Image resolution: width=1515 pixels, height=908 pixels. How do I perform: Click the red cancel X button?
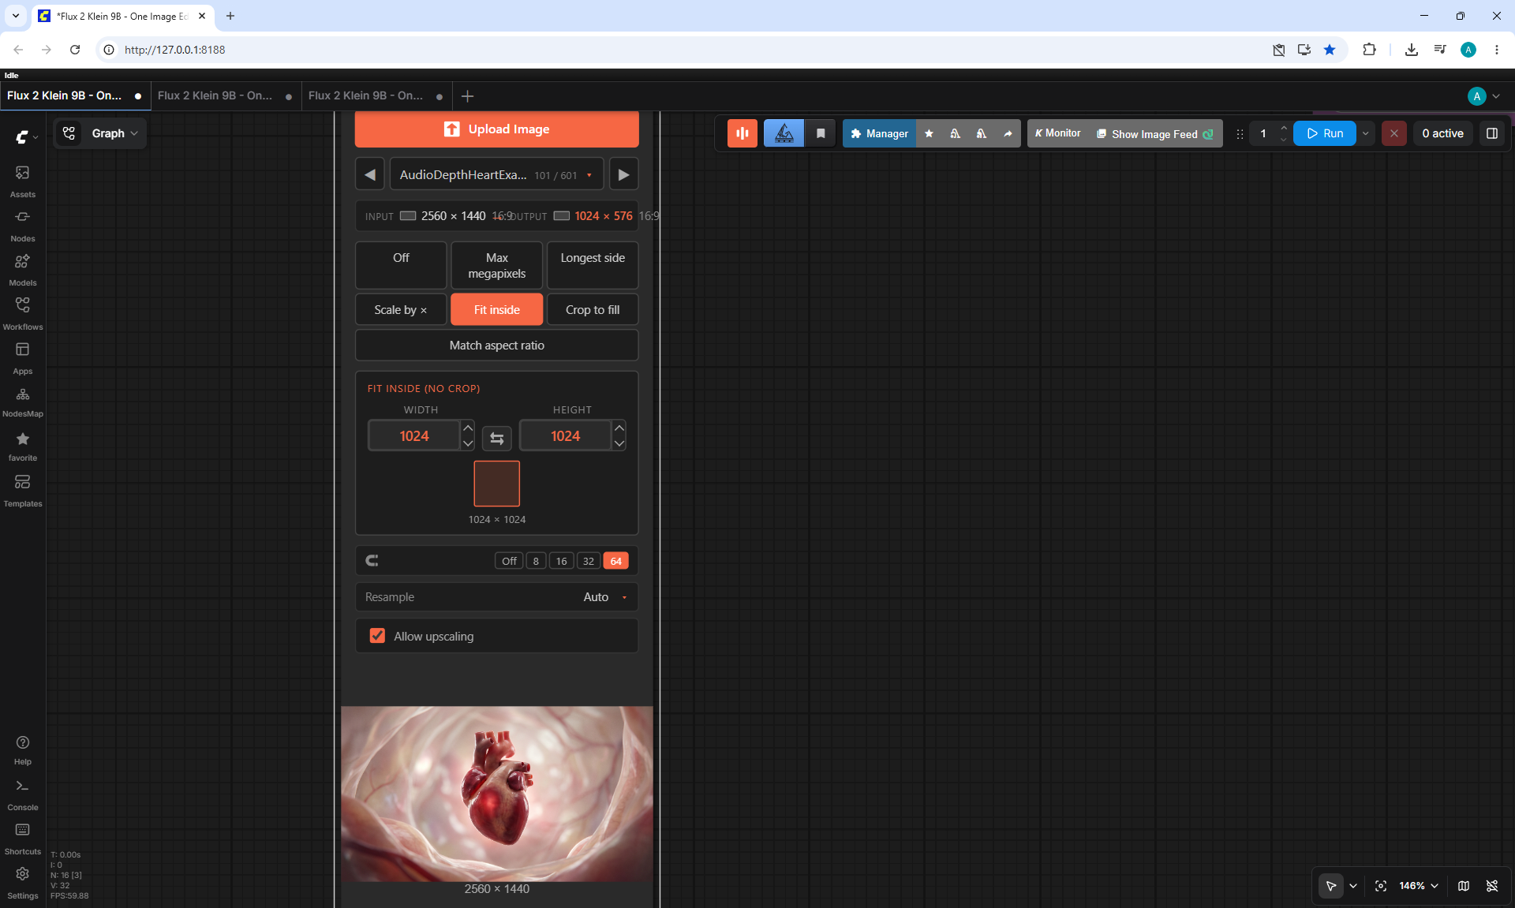(x=1394, y=133)
